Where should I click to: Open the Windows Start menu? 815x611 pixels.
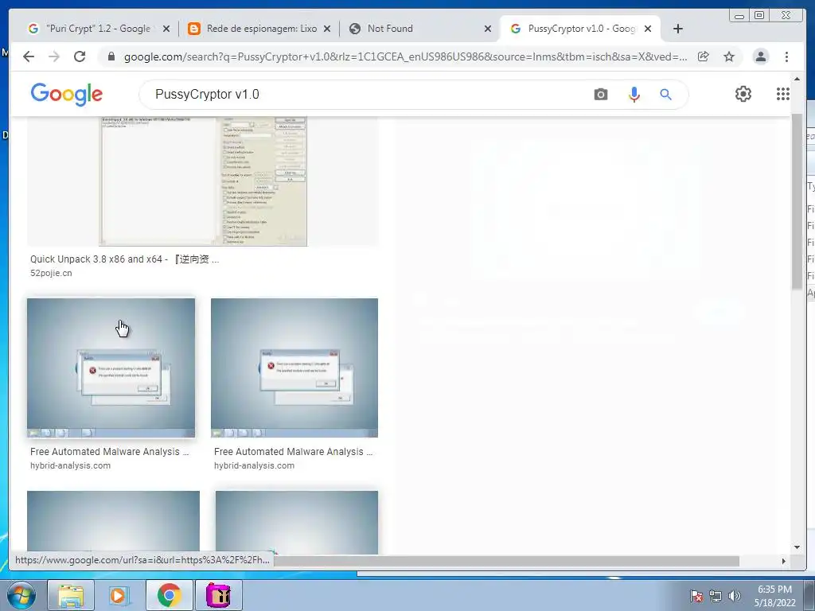pyautogui.click(x=21, y=595)
